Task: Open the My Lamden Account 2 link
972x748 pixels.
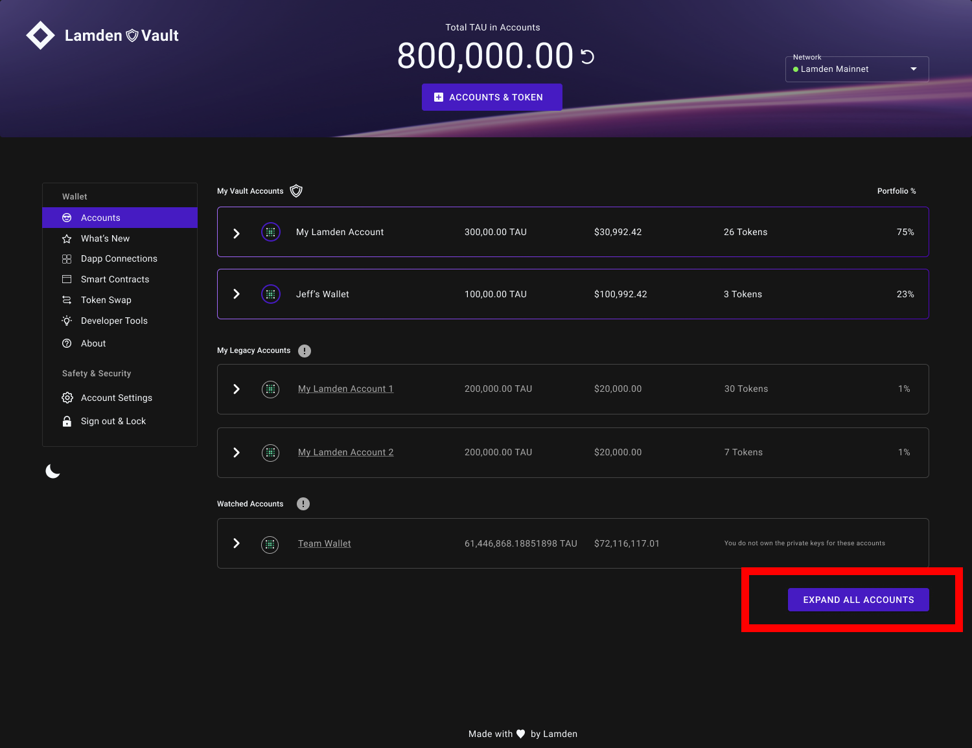Action: [345, 452]
